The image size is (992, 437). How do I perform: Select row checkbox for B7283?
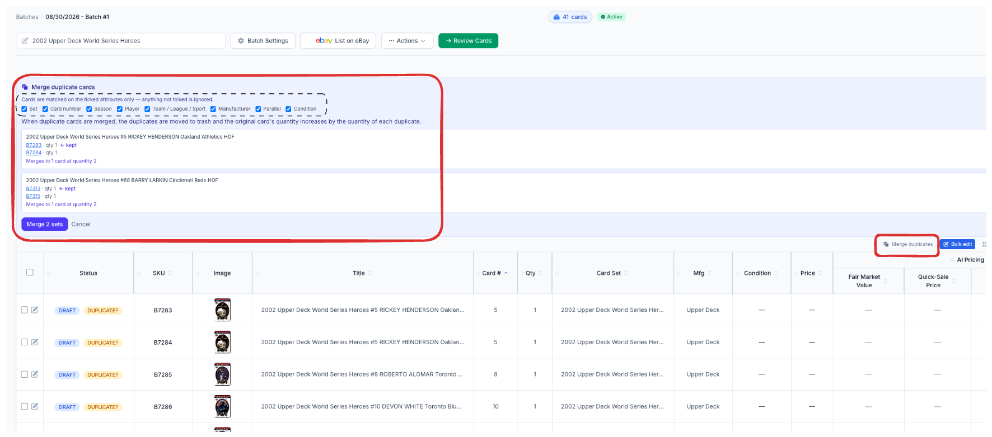pos(24,310)
